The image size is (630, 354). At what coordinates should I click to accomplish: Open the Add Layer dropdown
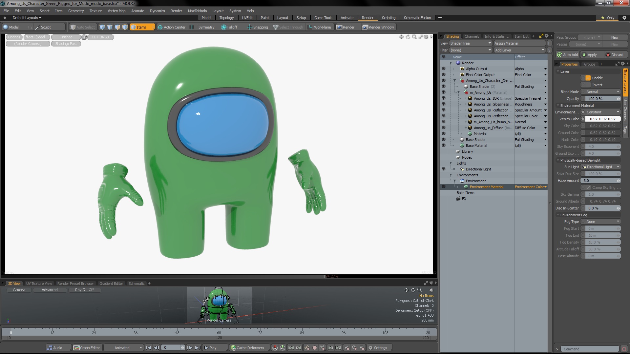coord(519,50)
